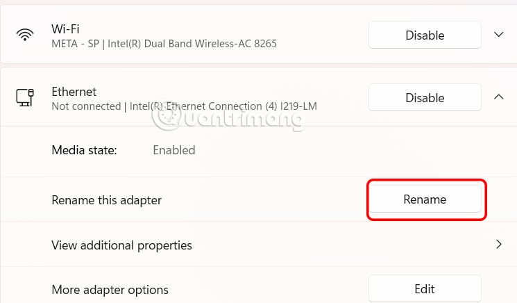This screenshot has width=517, height=303.
Task: Click the Rename this adapter label
Action: (x=106, y=200)
